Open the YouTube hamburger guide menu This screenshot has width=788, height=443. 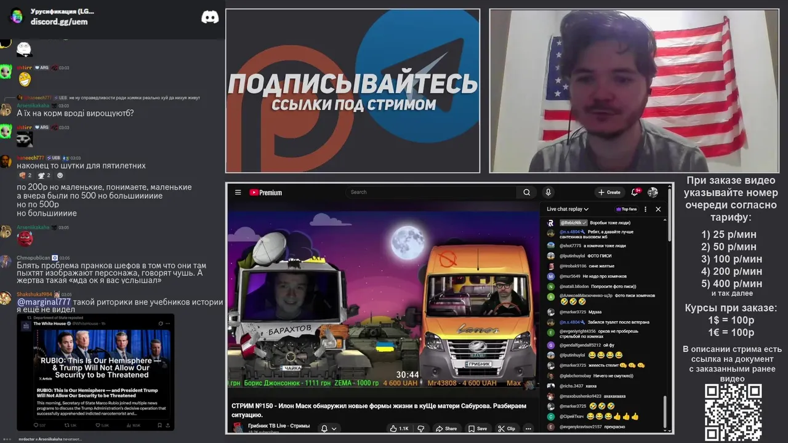tap(238, 193)
